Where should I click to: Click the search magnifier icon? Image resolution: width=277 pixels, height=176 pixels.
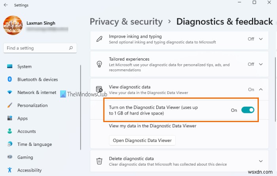pos(71,48)
